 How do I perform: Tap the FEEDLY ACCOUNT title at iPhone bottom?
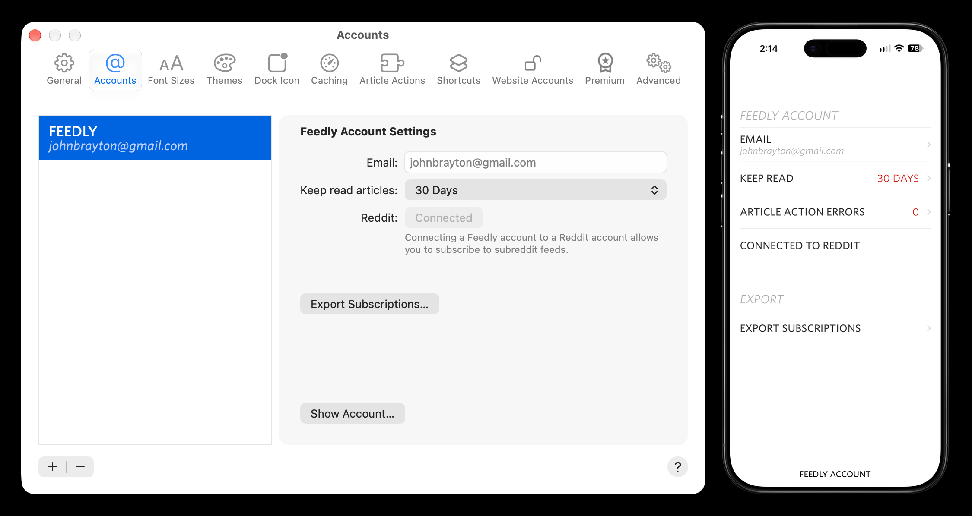[x=835, y=474]
